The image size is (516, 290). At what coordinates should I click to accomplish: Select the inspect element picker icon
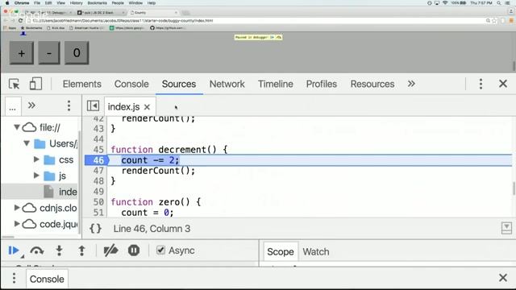15,84
